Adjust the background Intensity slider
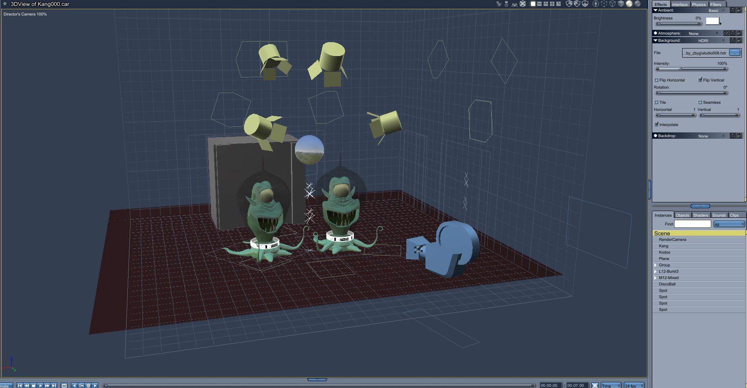Screen dimensions: 747x388 point(691,69)
